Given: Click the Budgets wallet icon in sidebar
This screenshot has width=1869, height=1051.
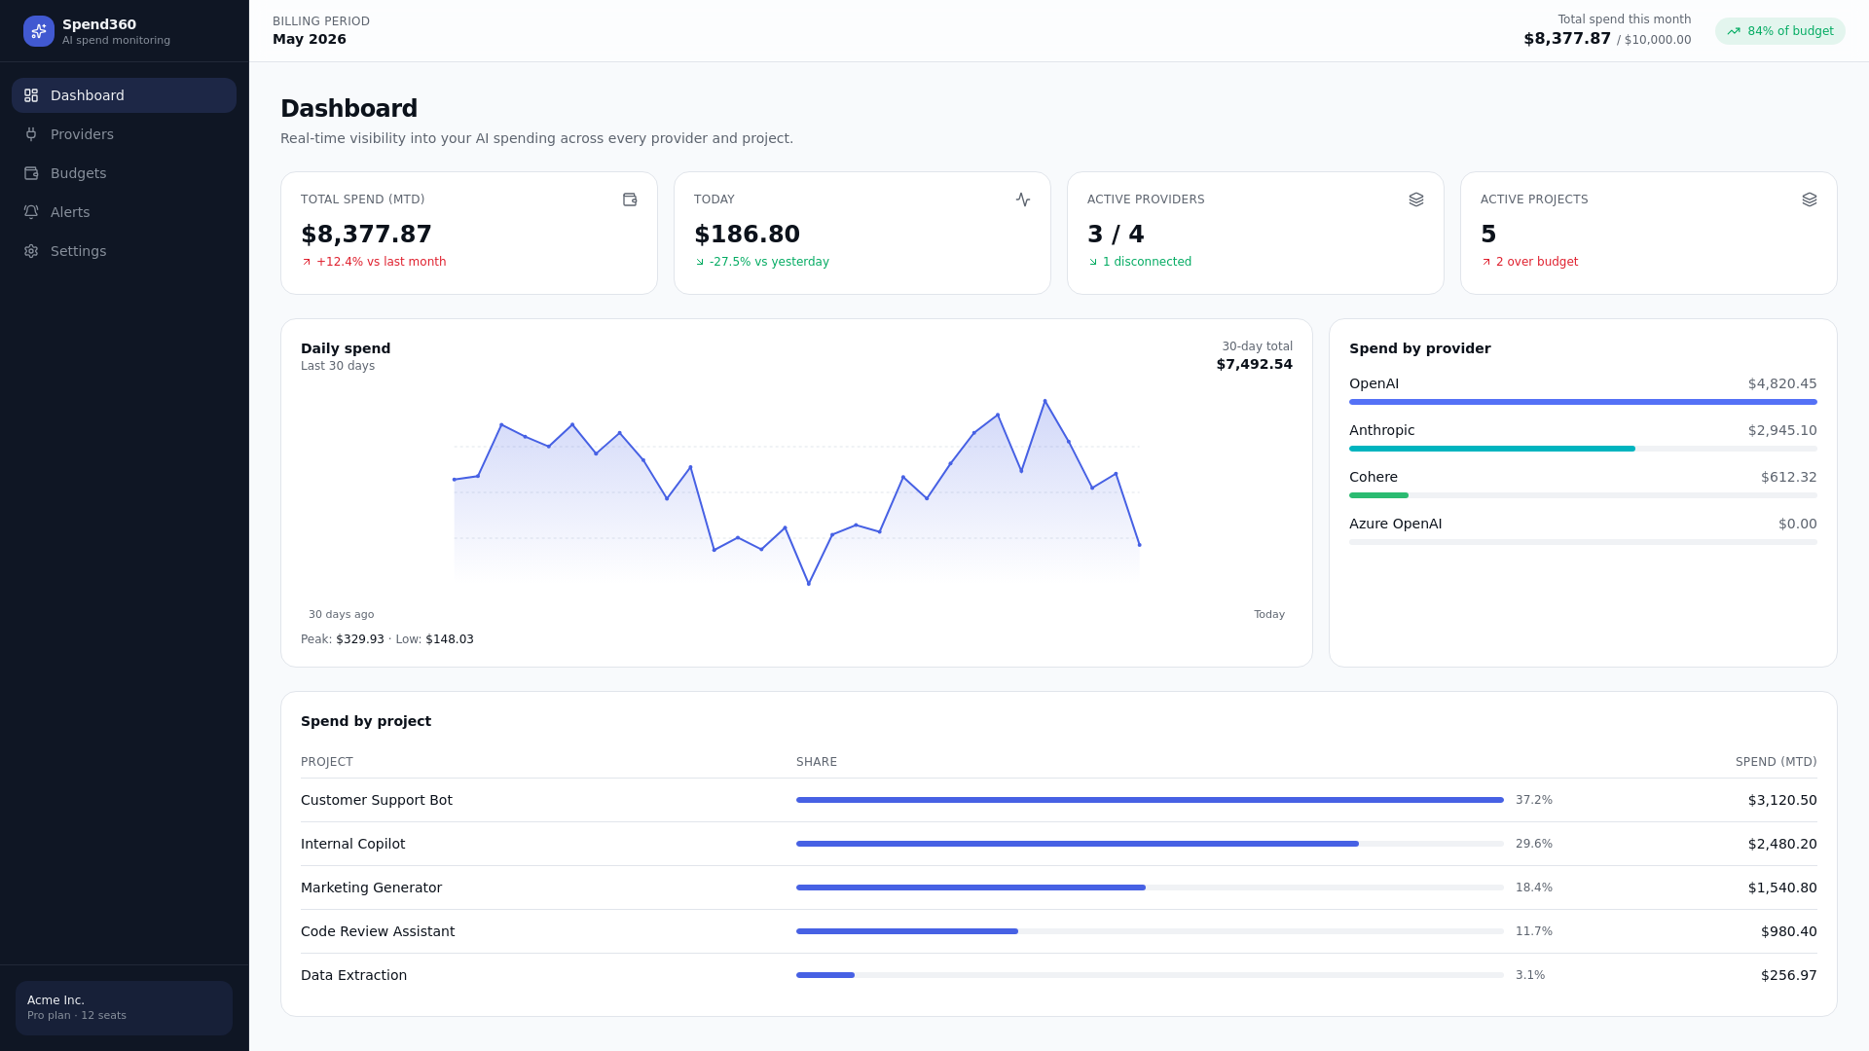Looking at the screenshot, I should (x=31, y=173).
